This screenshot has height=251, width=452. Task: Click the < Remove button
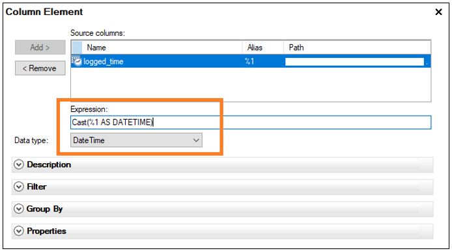coord(40,68)
